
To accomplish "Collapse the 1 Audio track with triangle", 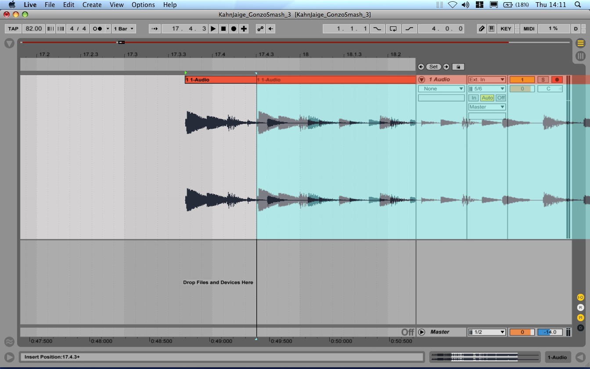I will (x=422, y=80).
